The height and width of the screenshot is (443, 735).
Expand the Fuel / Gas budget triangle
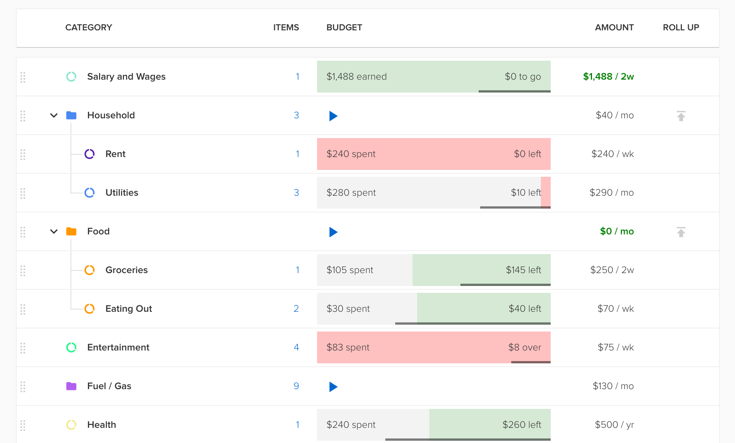coord(333,387)
